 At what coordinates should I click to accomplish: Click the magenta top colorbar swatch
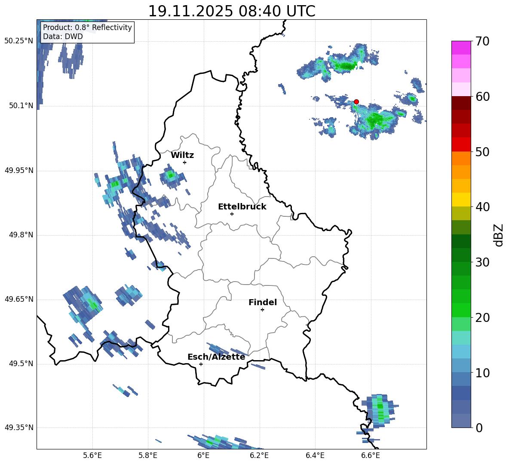(x=461, y=48)
